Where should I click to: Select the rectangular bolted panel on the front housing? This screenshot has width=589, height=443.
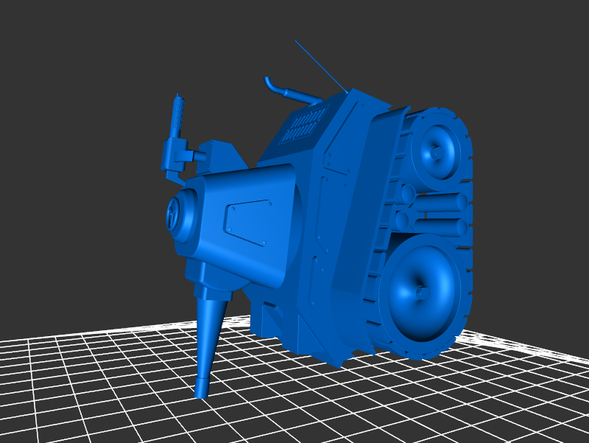click(248, 223)
